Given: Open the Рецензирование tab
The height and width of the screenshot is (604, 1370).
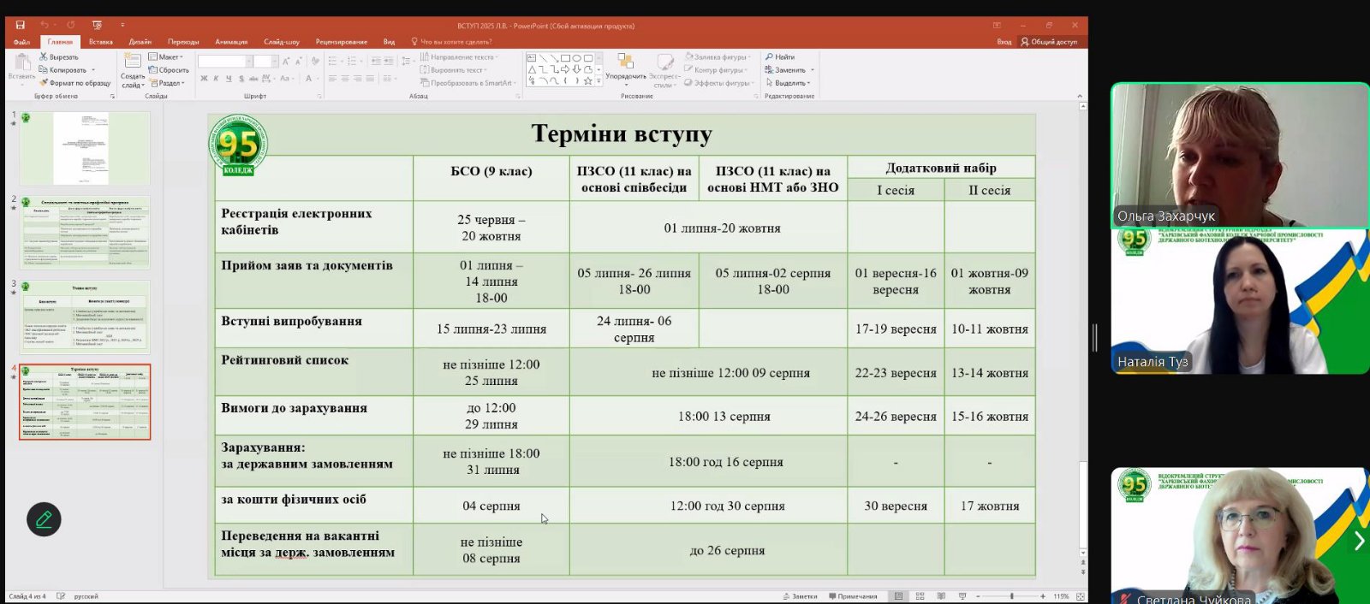Looking at the screenshot, I should [342, 41].
